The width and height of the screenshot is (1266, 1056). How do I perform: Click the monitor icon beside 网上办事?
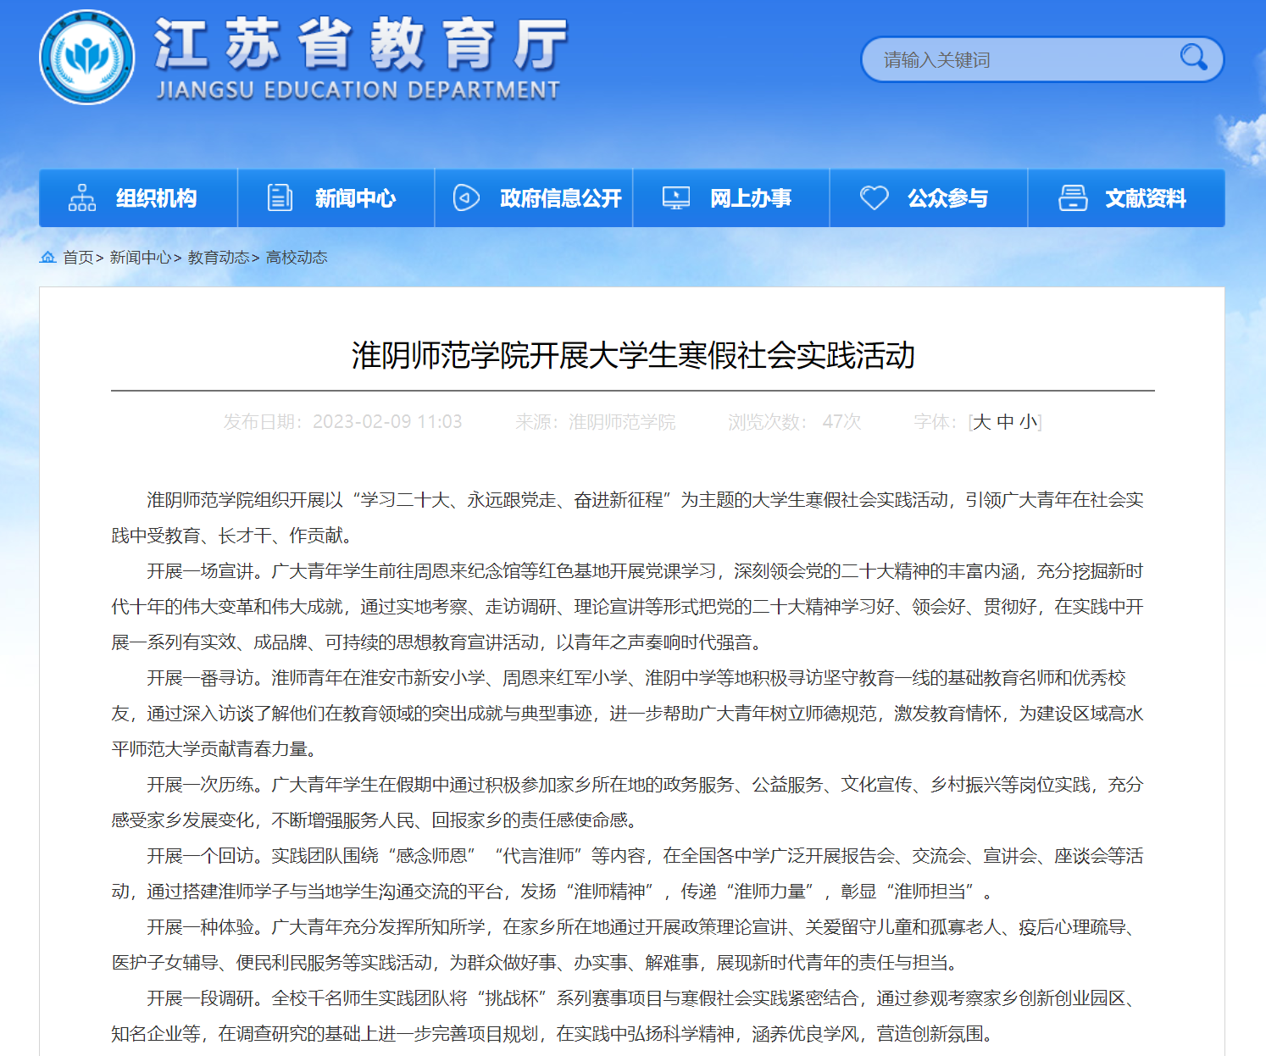[x=675, y=197]
